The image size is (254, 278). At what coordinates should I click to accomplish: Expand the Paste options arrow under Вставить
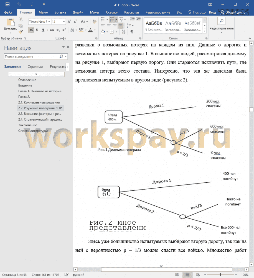point(11,33)
